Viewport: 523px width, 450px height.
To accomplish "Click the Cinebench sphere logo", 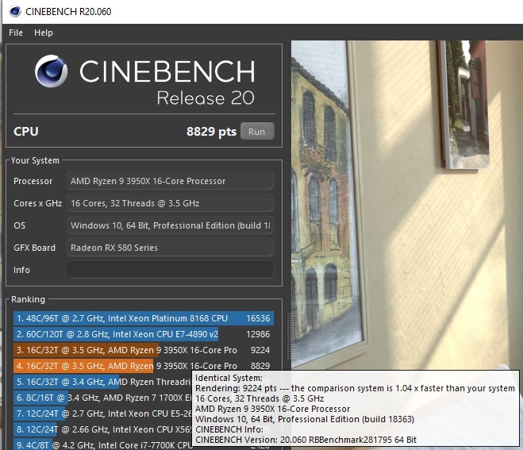I will 51,71.
